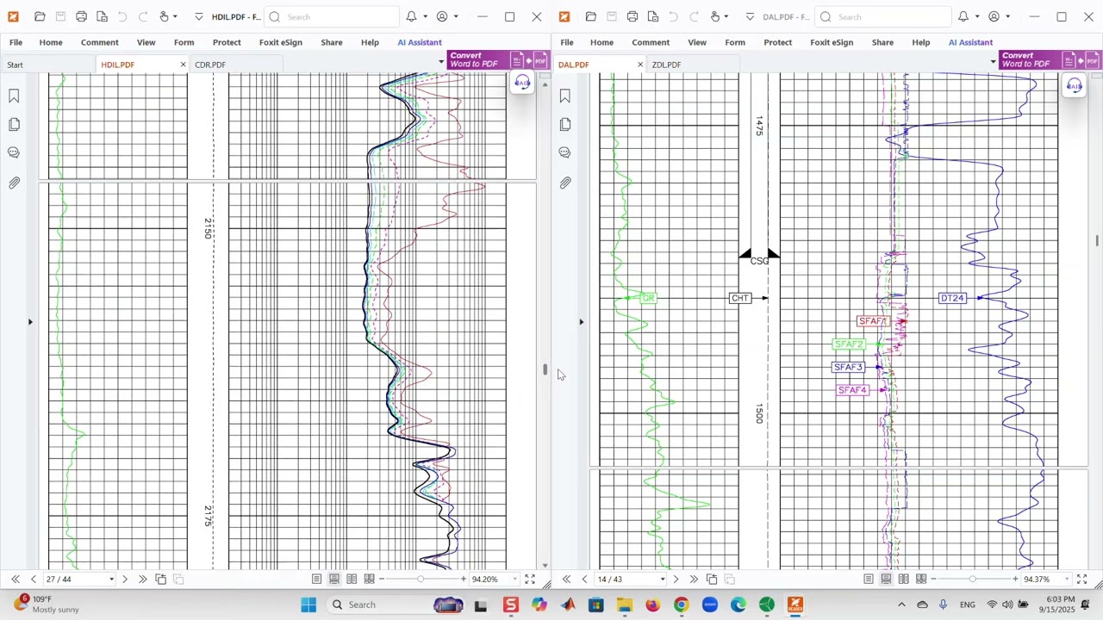
Task: Open notifications bell in the DAL.PDF window
Action: click(963, 16)
